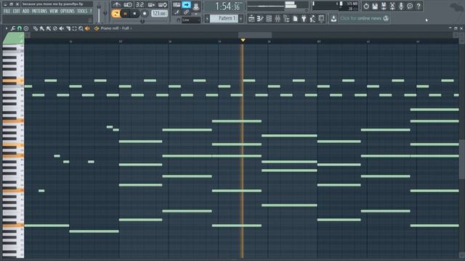Image resolution: width=465 pixels, height=261 pixels.
Task: Open the piano roll tools wrench menu
Action: [13, 28]
